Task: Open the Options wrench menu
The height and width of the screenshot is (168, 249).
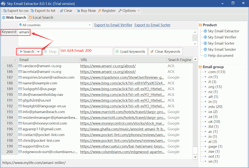Action: click(x=127, y=11)
